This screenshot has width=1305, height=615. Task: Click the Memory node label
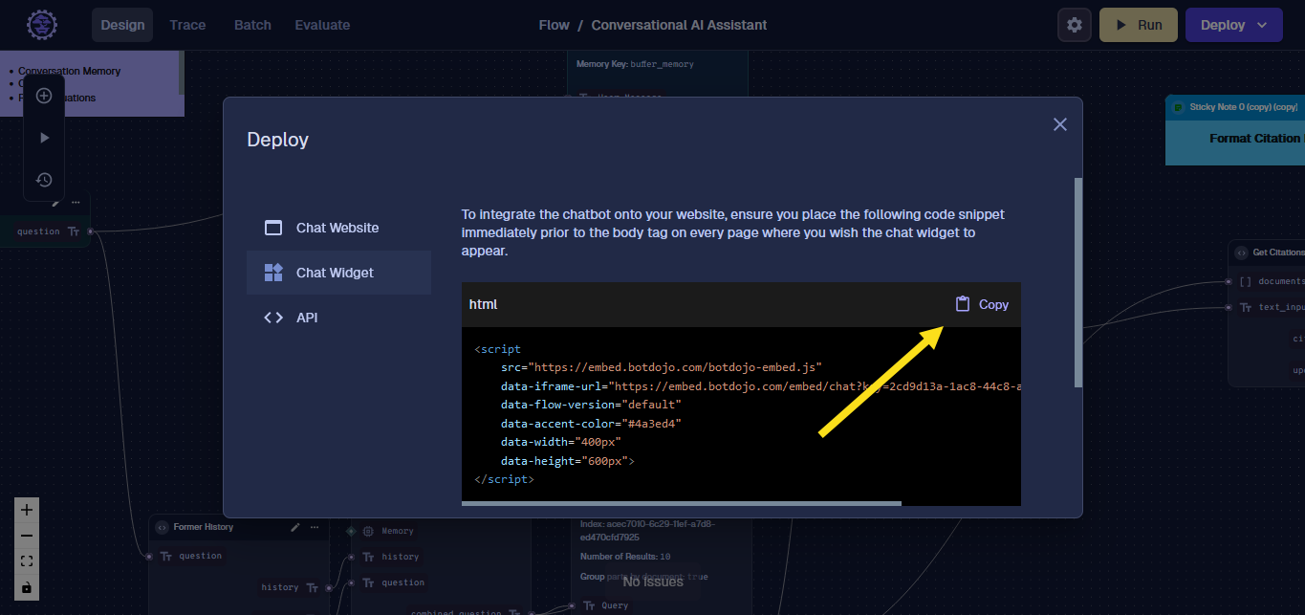[398, 531]
